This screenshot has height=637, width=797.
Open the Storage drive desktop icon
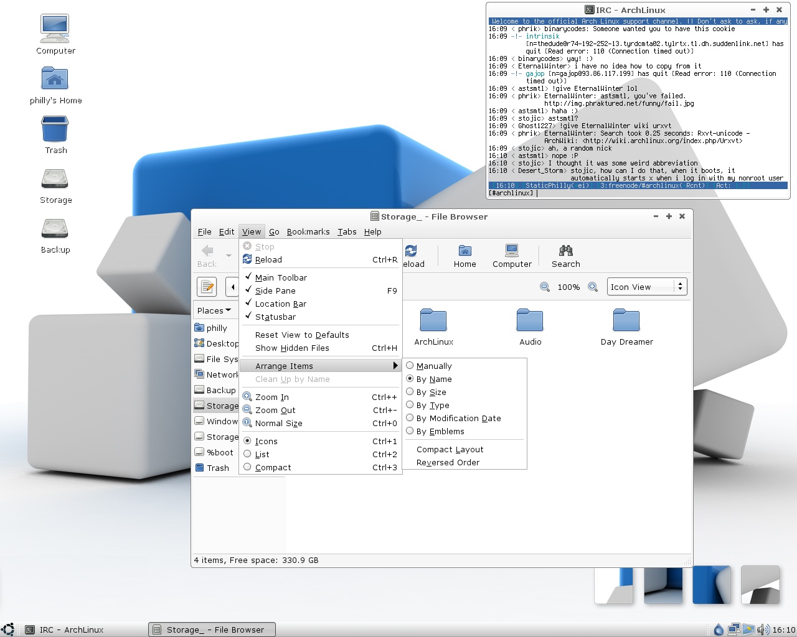55,185
